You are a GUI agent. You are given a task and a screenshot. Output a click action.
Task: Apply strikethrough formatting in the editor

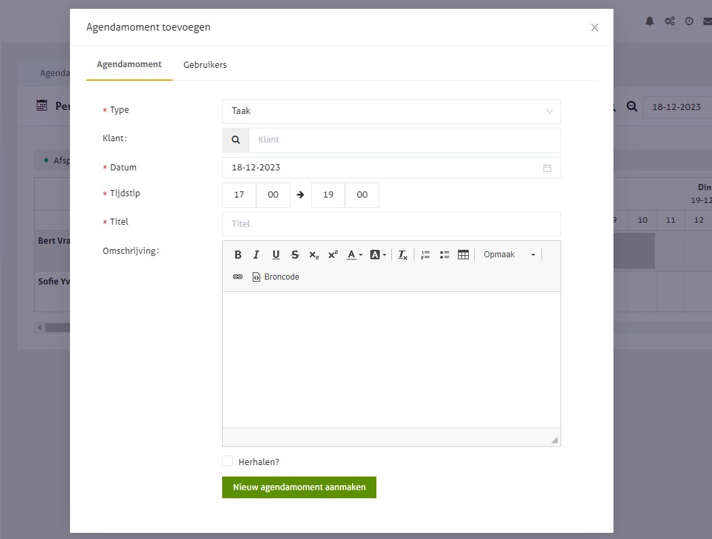(295, 255)
